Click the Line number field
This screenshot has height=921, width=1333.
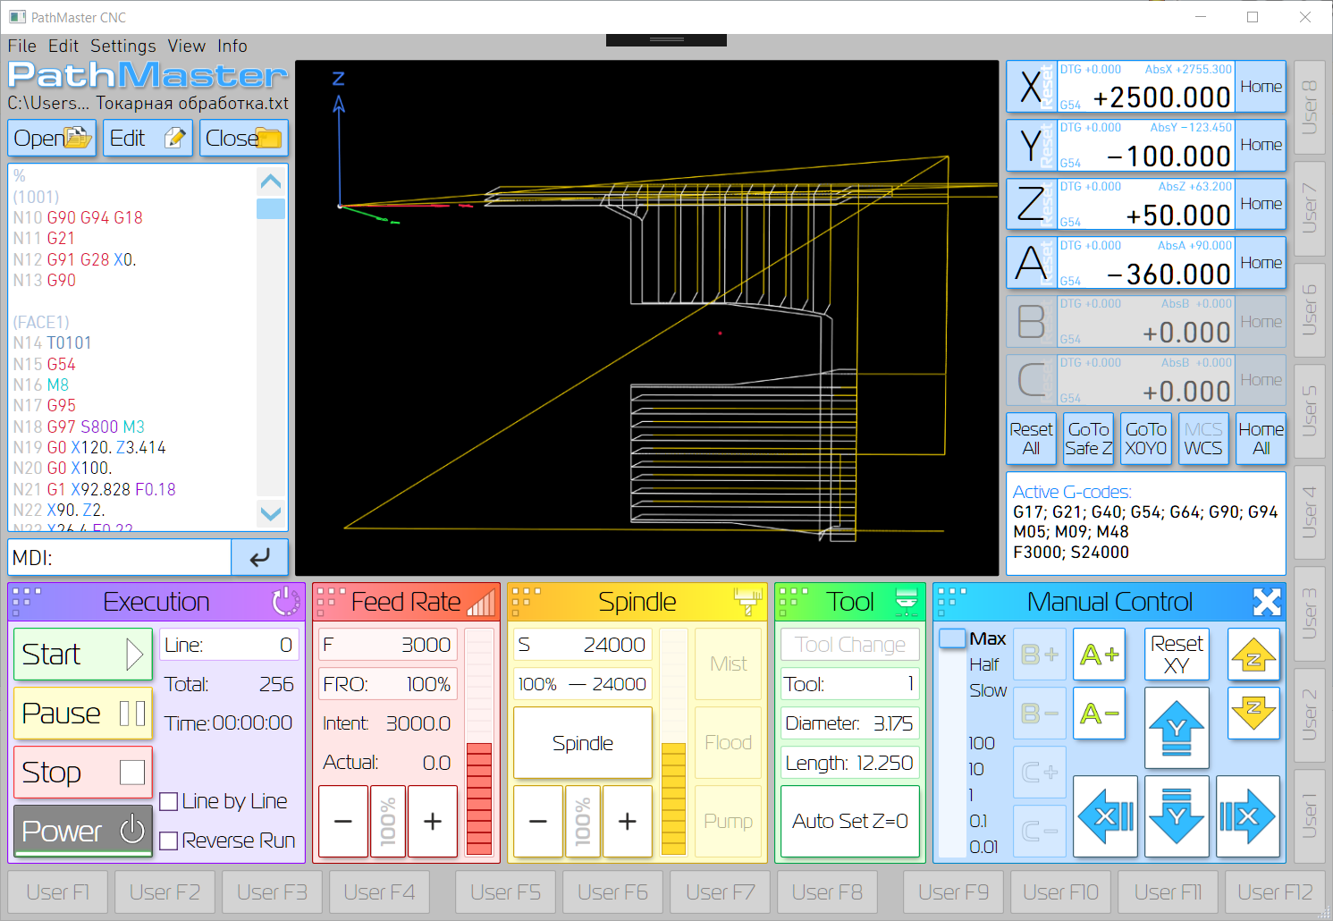229,645
